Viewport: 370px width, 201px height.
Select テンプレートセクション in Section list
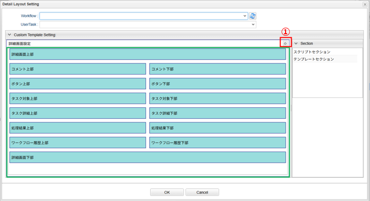pos(314,59)
